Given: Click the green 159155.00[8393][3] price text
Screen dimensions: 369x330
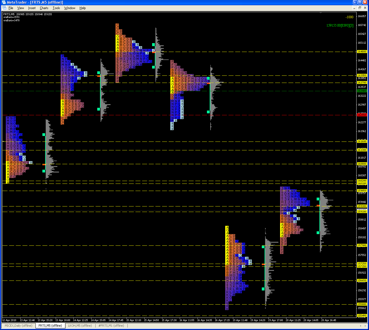Looking at the screenshot, I should 340,25.
